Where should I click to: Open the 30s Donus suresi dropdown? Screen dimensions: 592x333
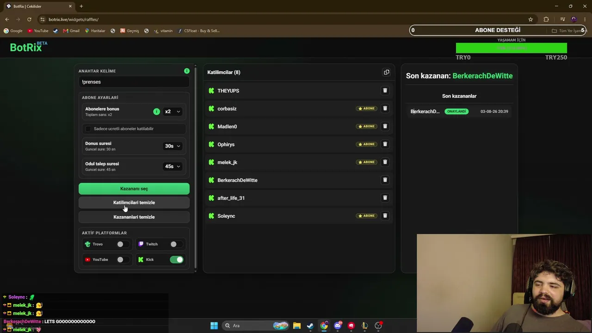point(173,146)
